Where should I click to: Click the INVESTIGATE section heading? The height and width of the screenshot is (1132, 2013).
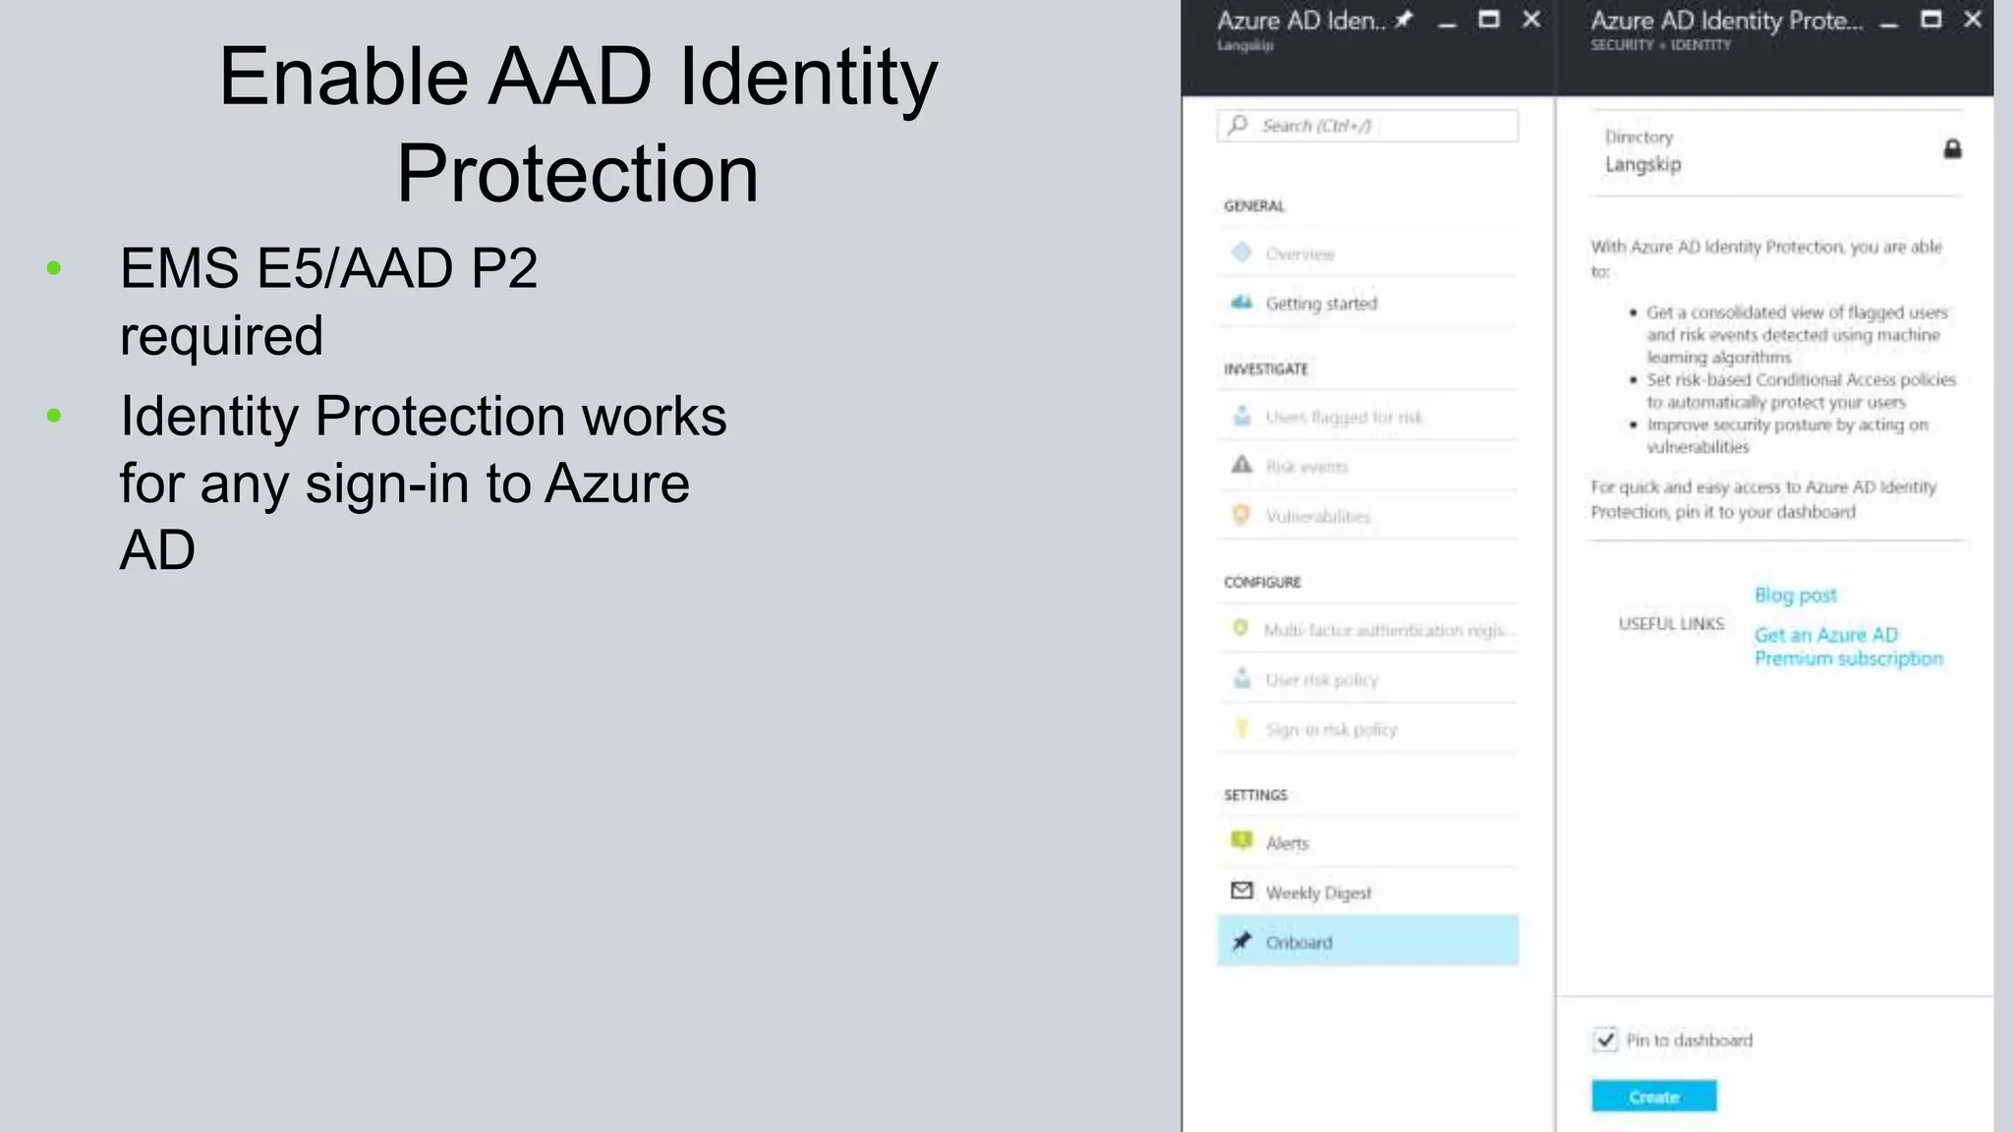tap(1266, 369)
